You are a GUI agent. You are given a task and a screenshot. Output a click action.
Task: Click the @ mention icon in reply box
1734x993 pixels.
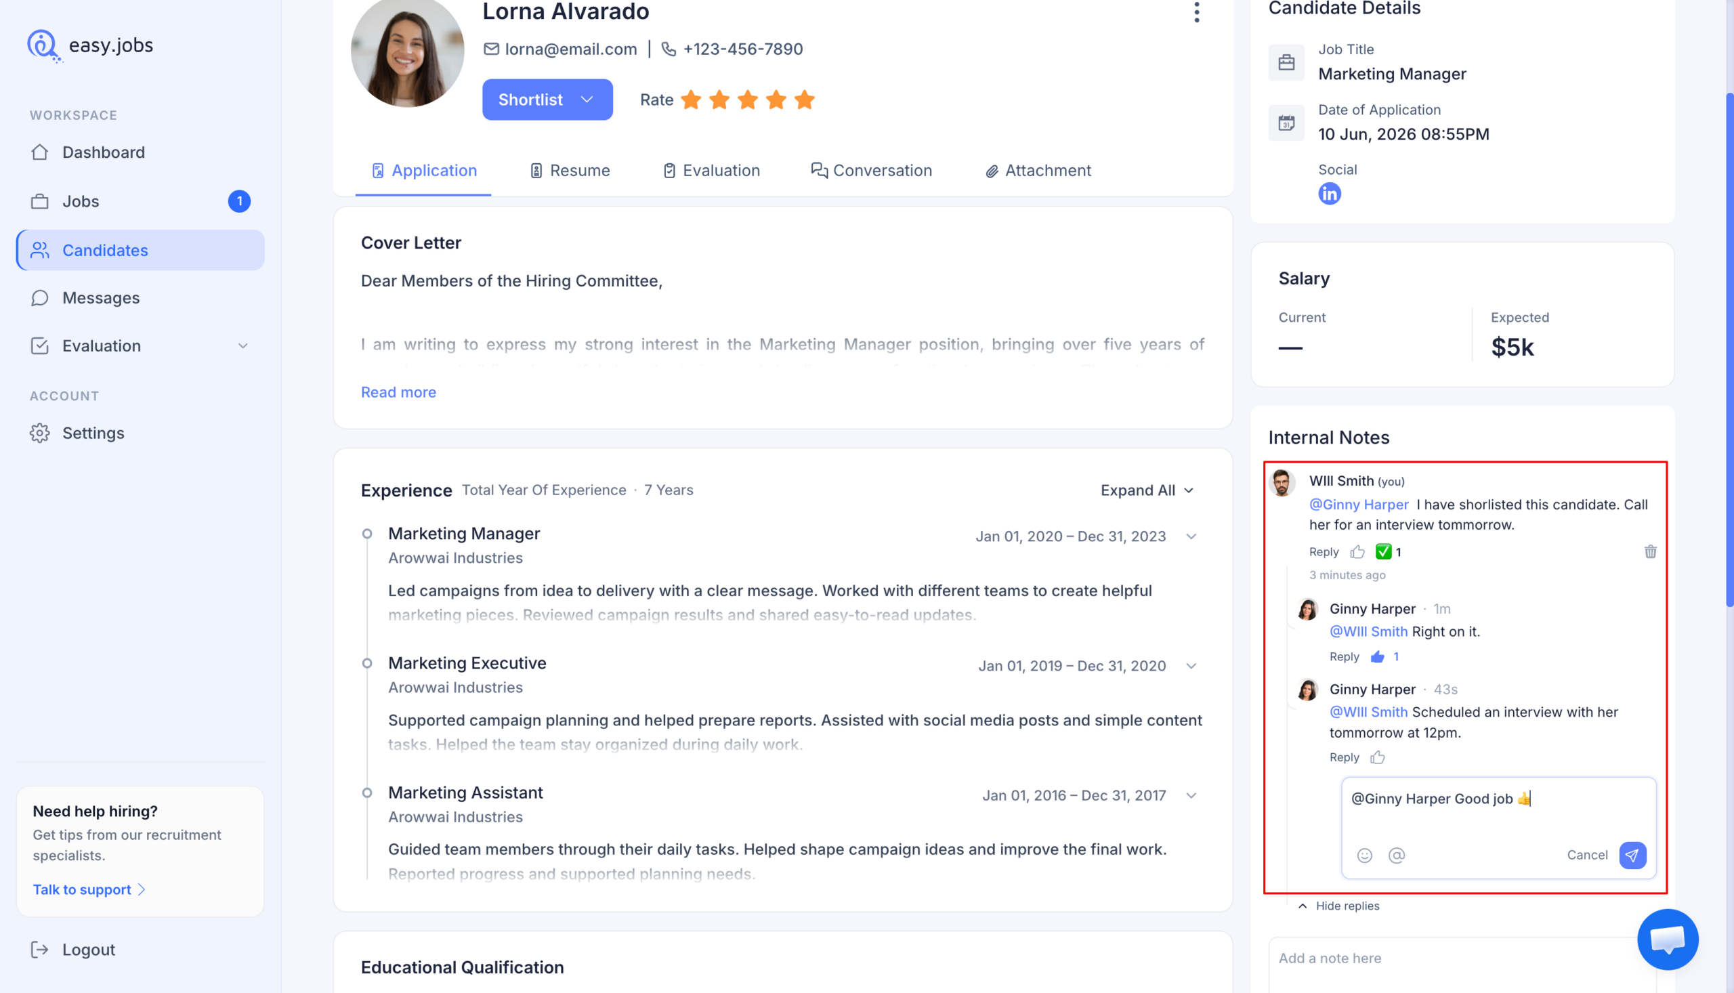(x=1397, y=855)
